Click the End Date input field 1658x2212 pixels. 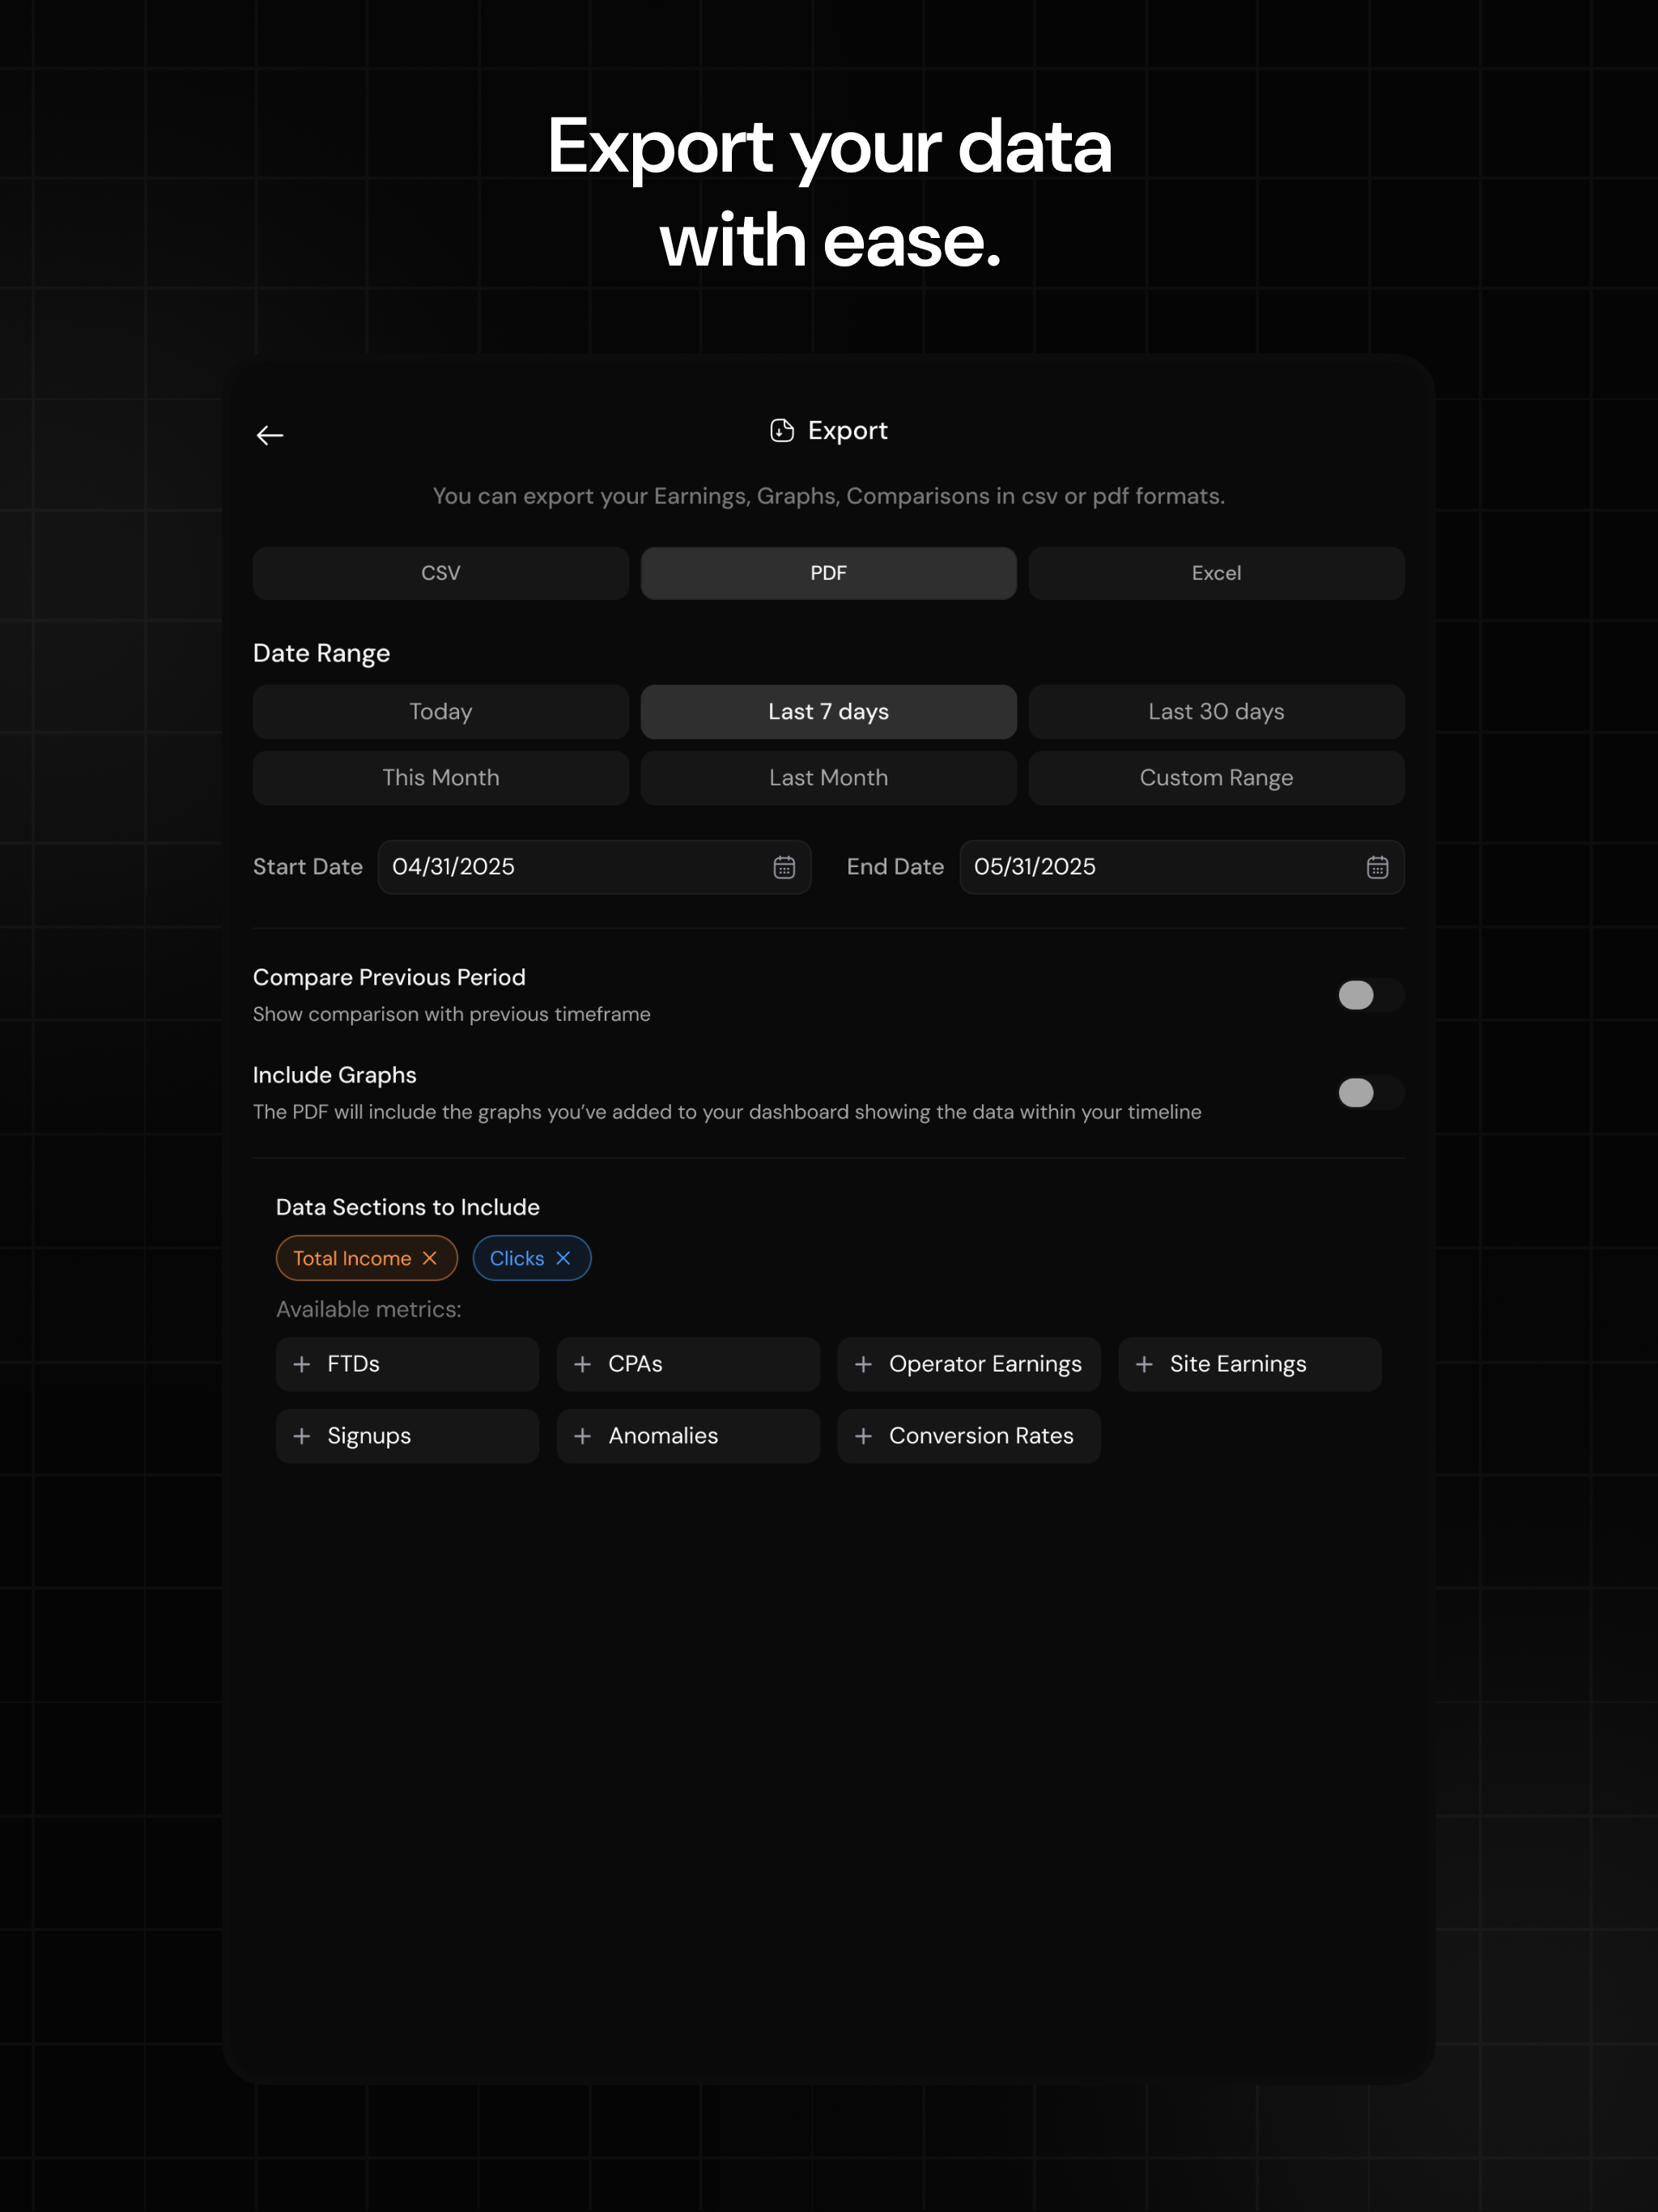[x=1182, y=867]
